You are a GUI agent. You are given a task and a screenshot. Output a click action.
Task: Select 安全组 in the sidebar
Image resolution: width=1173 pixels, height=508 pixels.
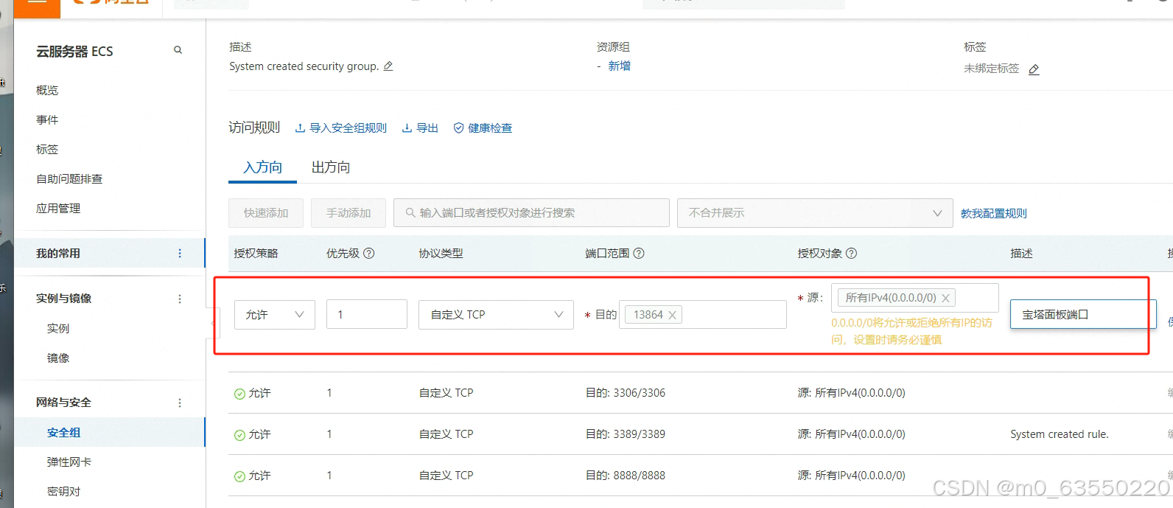pyautogui.click(x=64, y=433)
